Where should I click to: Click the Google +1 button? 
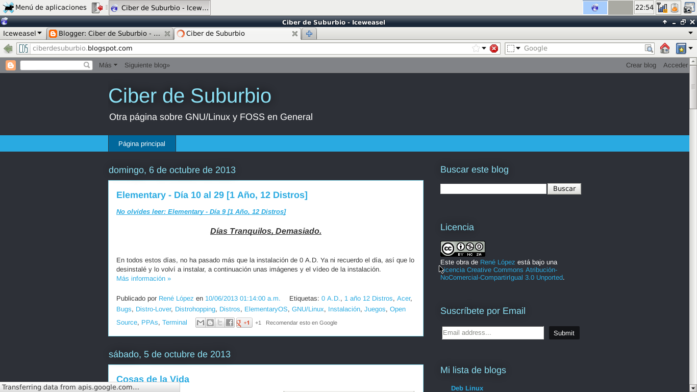(x=244, y=323)
